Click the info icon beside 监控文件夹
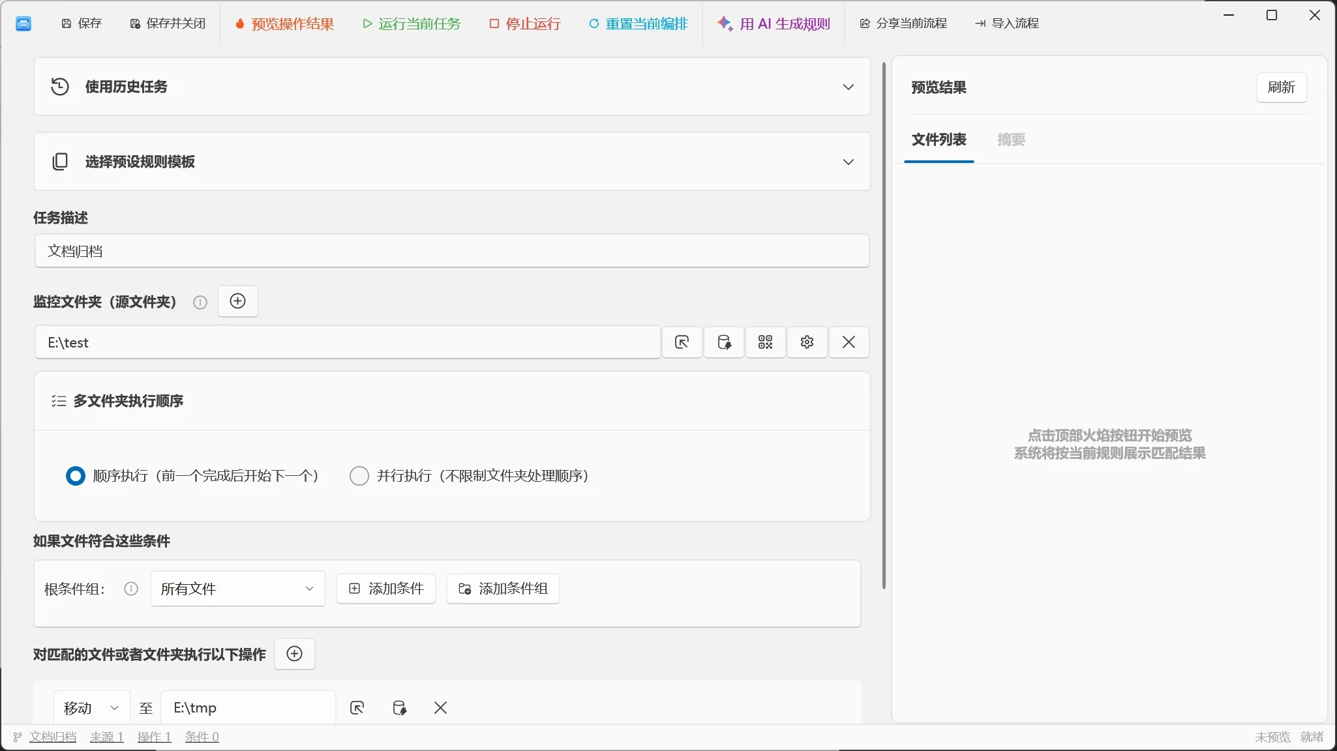 [200, 302]
